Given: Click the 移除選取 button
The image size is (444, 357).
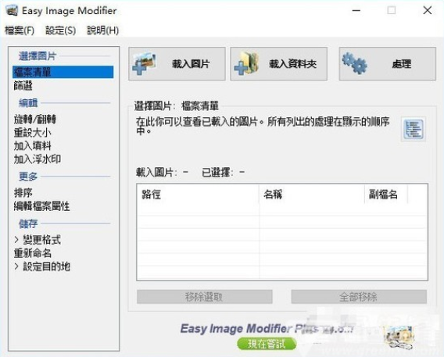Looking at the screenshot, I should [x=205, y=297].
